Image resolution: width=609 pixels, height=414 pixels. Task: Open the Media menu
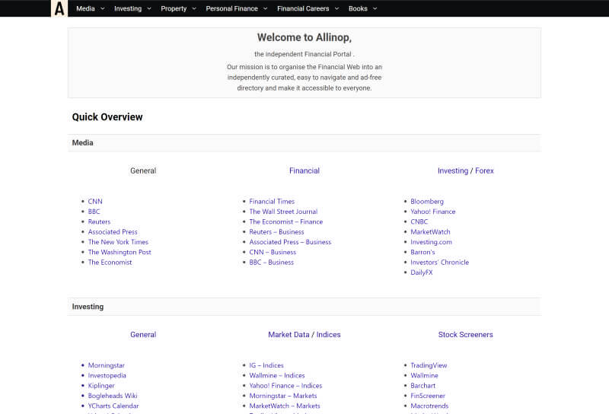(x=85, y=8)
